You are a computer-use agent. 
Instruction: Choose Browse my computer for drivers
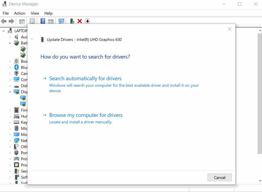(x=86, y=115)
